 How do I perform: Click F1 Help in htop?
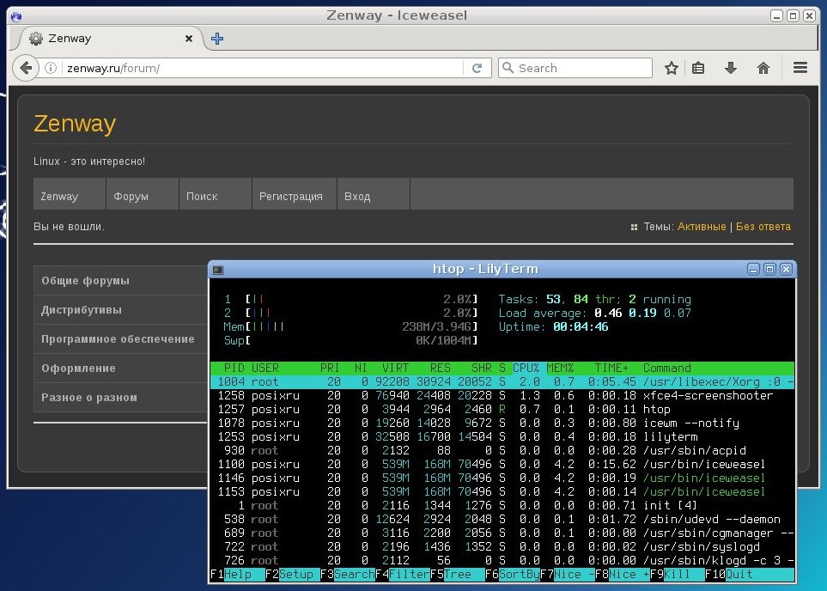(x=237, y=574)
